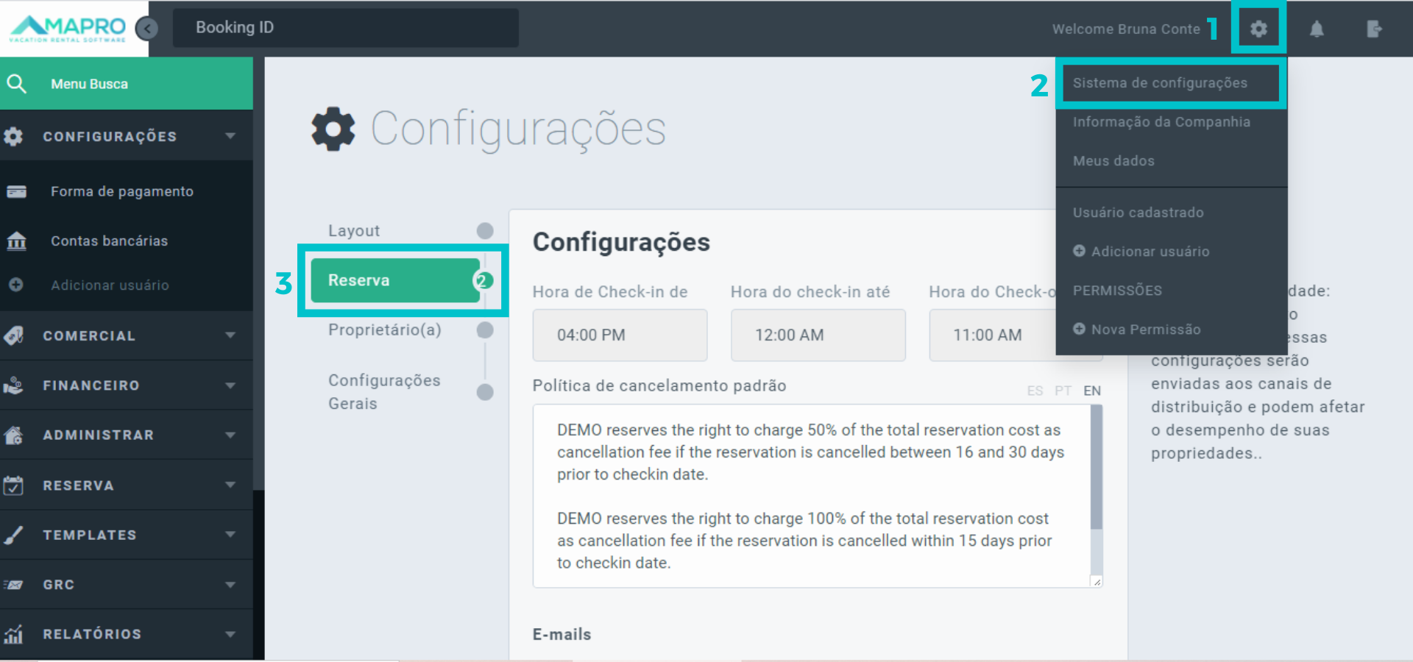Click the settings gear icon in top bar
The image size is (1413, 662).
tap(1258, 29)
